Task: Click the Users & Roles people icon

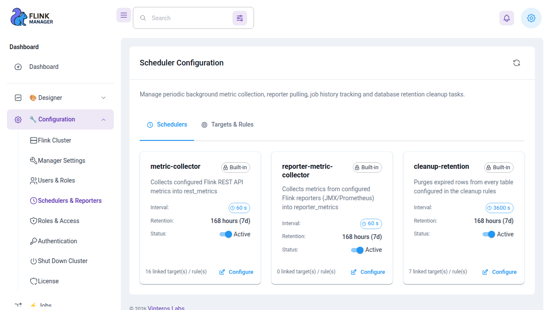Action: click(34, 181)
